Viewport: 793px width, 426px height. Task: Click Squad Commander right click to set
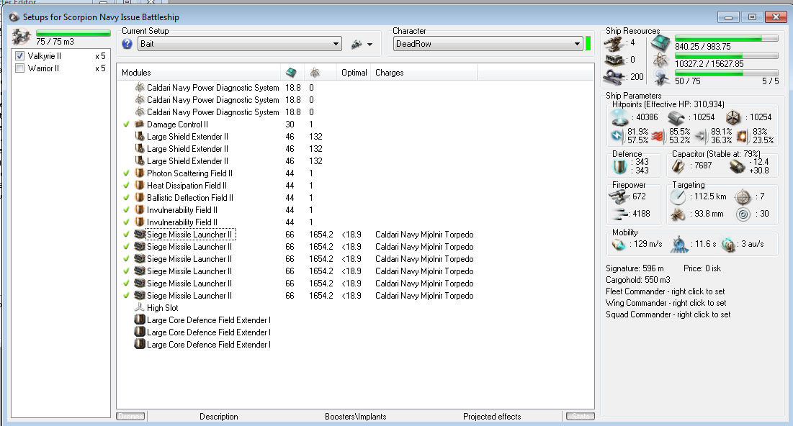[668, 315]
